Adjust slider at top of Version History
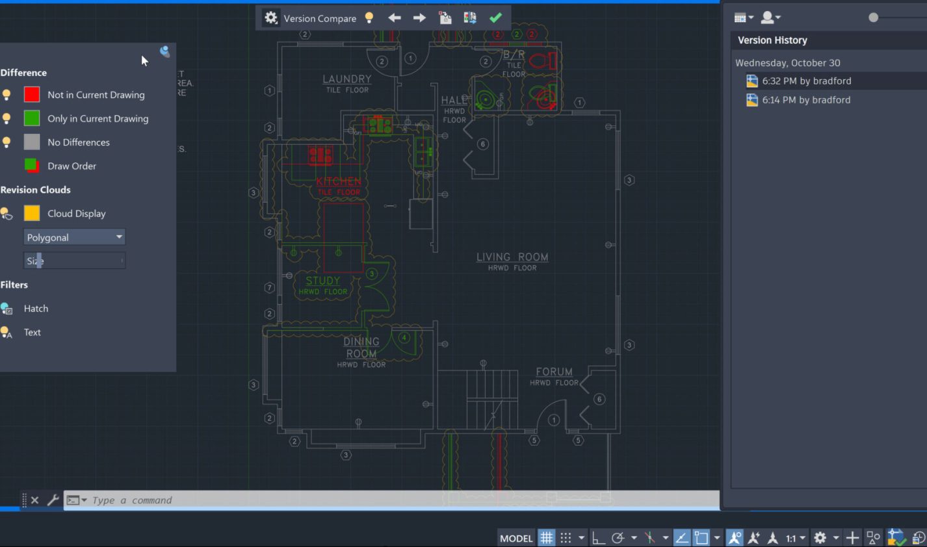This screenshot has width=927, height=547. point(874,18)
